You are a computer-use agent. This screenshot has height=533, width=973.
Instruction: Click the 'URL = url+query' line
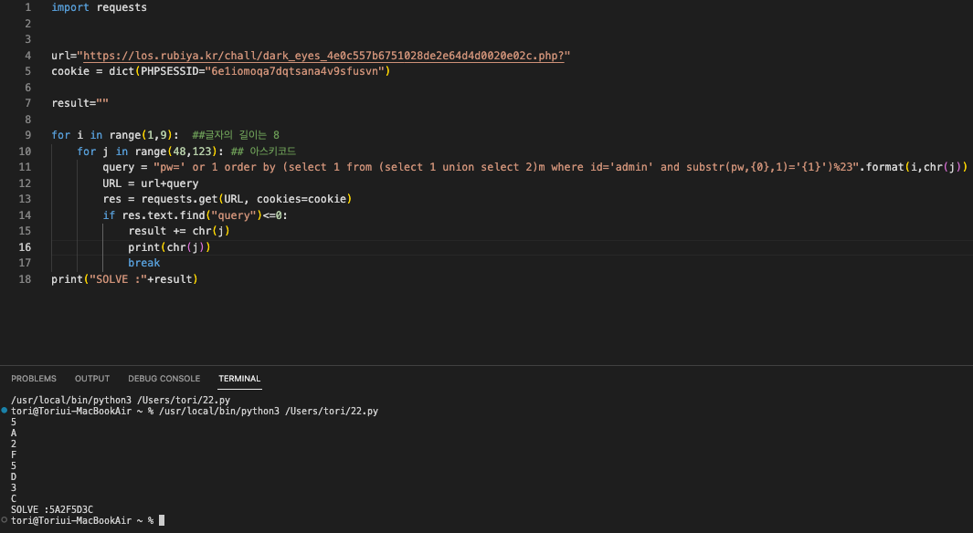point(151,183)
